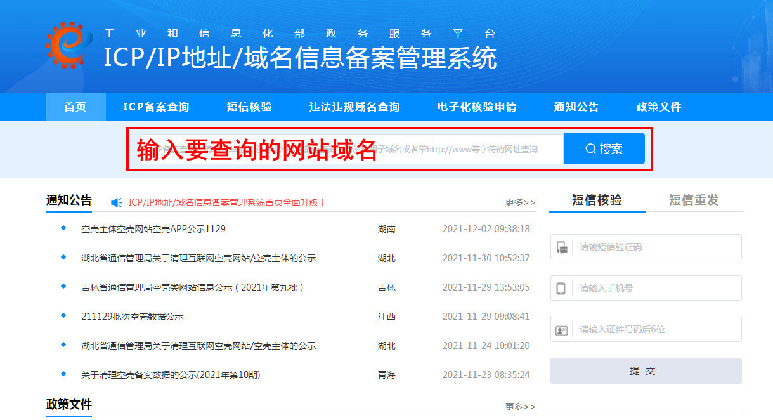Open 电子化核验申请 in navigation bar
773x420 pixels.
[x=477, y=107]
